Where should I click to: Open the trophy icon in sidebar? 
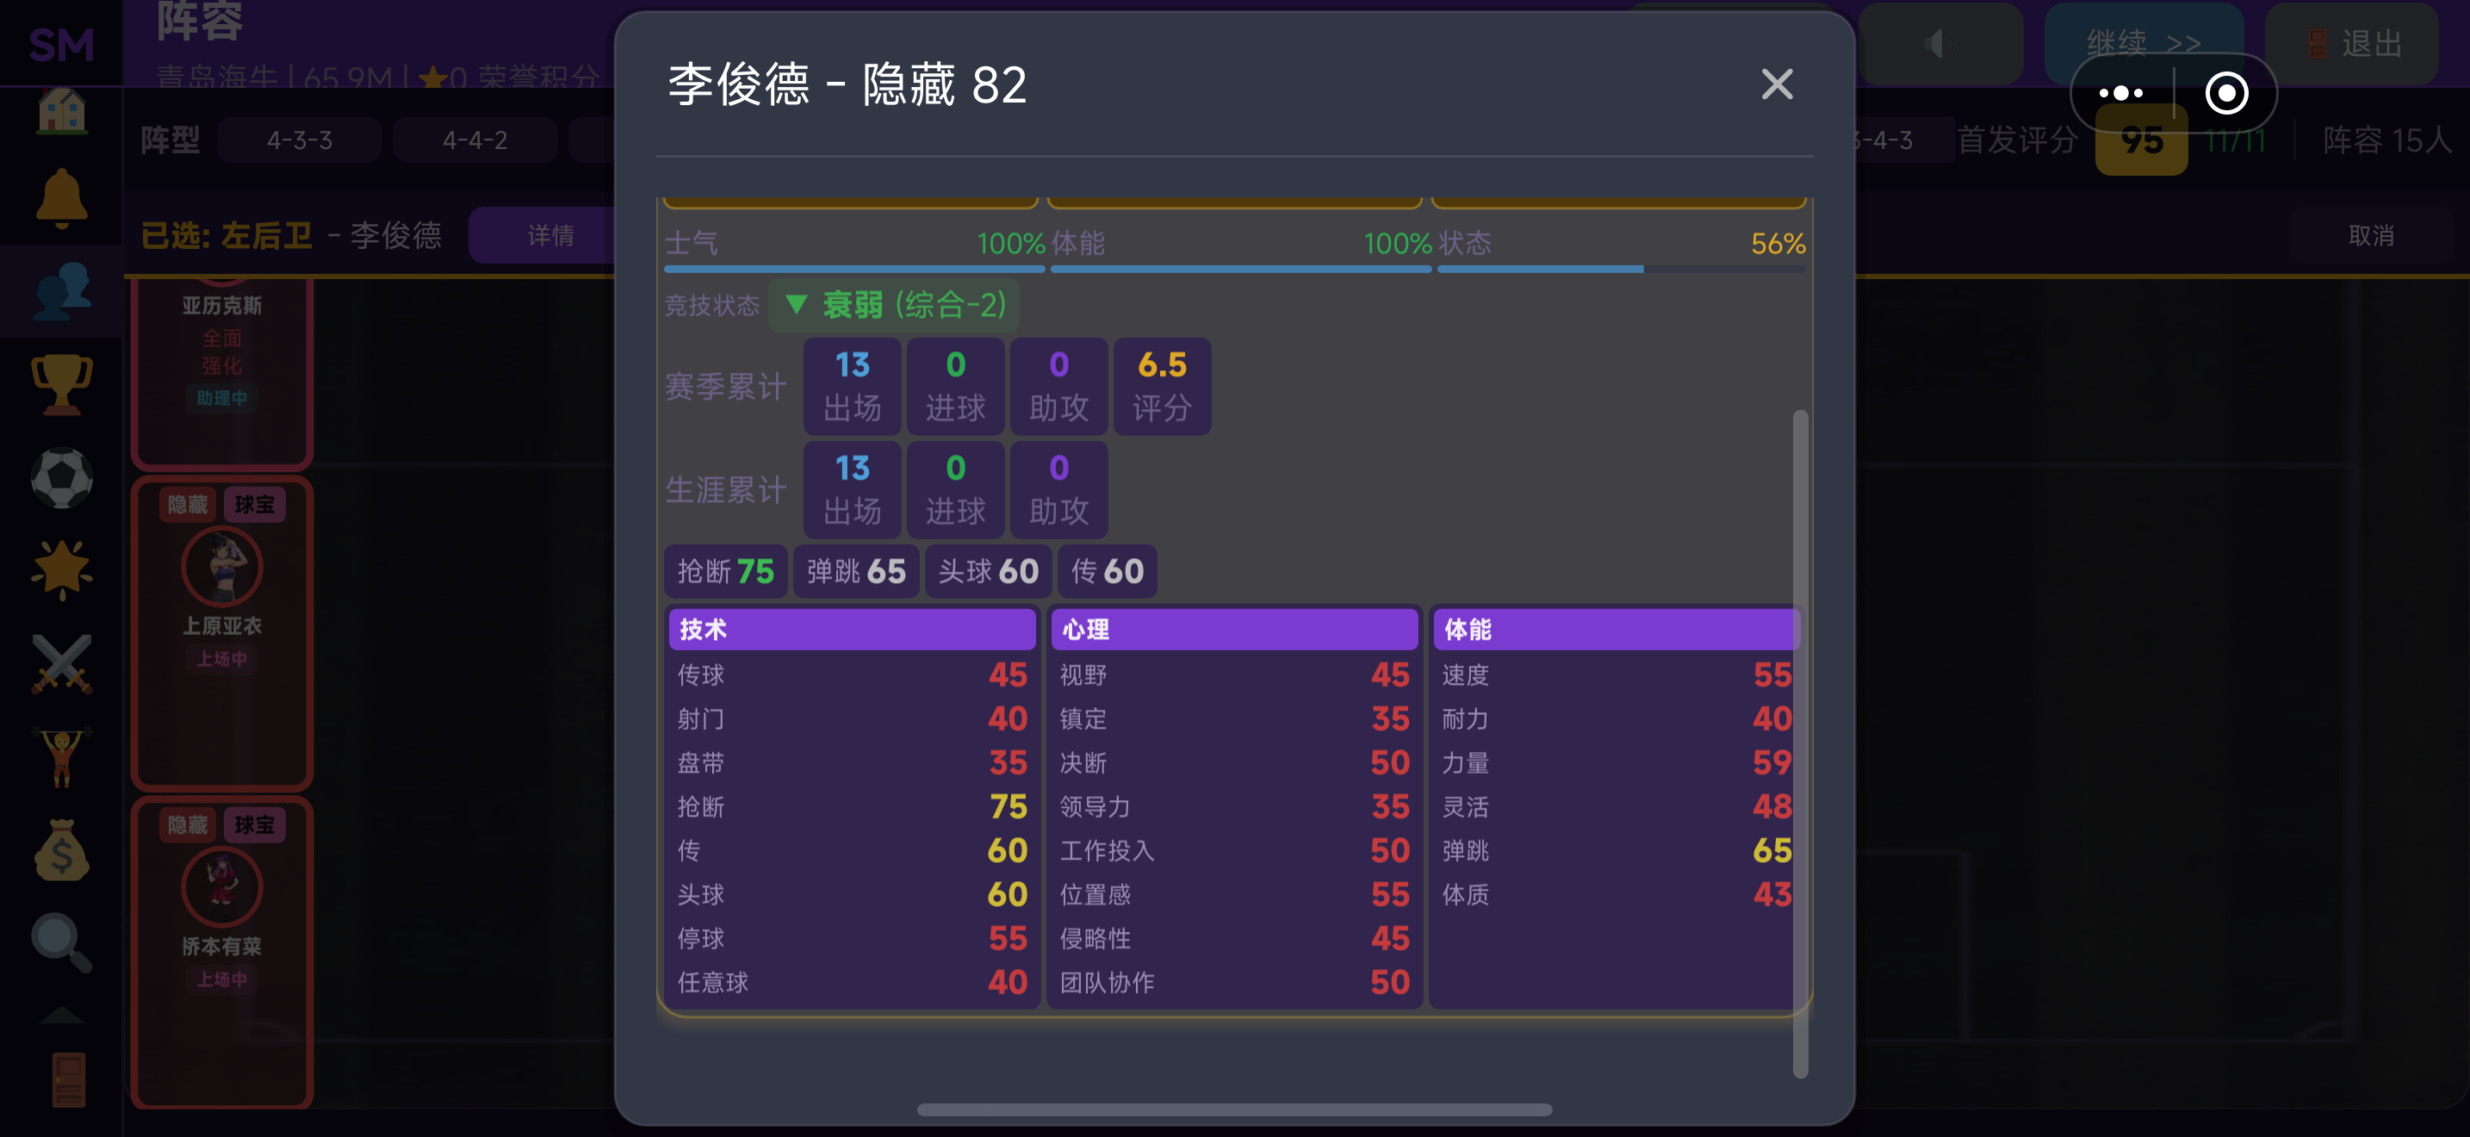point(61,384)
